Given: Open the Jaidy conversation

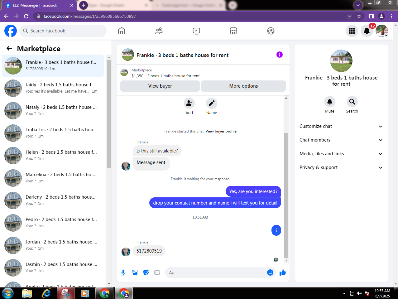Looking at the screenshot, I should pyautogui.click(x=53, y=88).
